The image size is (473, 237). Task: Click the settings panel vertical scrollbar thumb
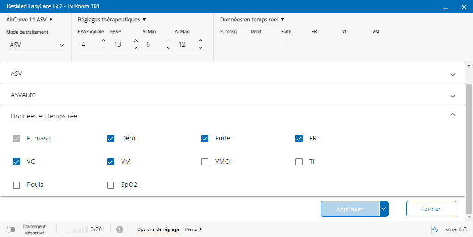pyautogui.click(x=469, y=148)
